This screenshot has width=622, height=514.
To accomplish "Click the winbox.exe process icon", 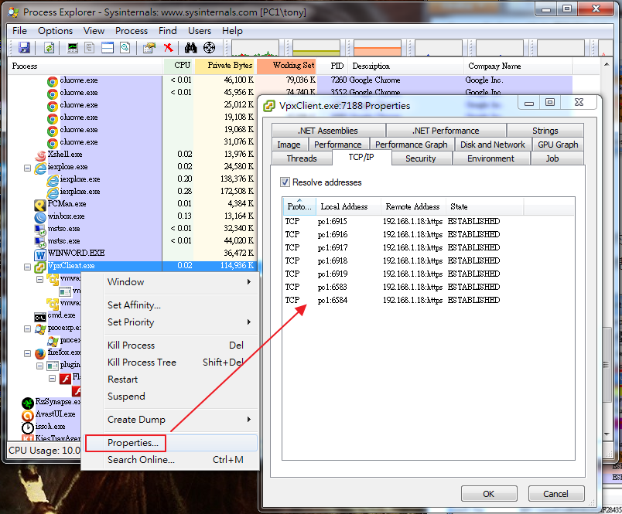I will pyautogui.click(x=40, y=216).
